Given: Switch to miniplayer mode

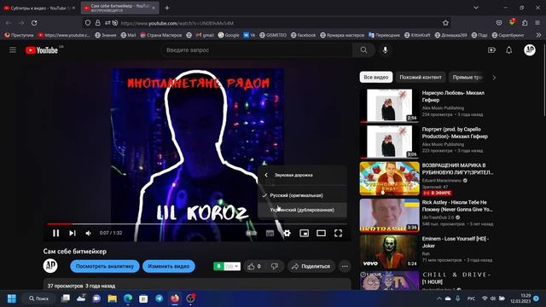Looking at the screenshot, I should (x=304, y=233).
